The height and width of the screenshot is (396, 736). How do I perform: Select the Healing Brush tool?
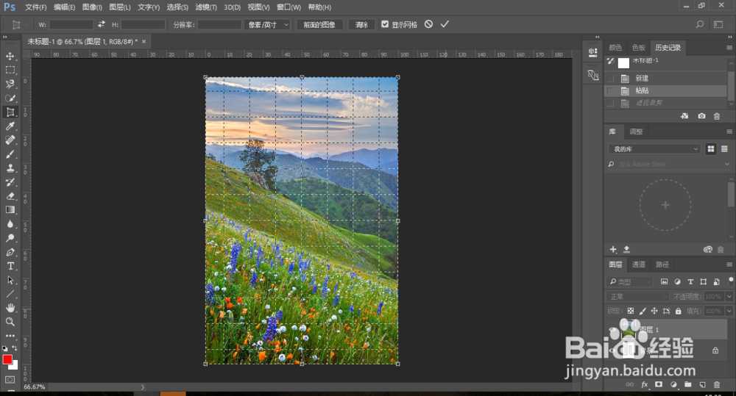(x=10, y=140)
